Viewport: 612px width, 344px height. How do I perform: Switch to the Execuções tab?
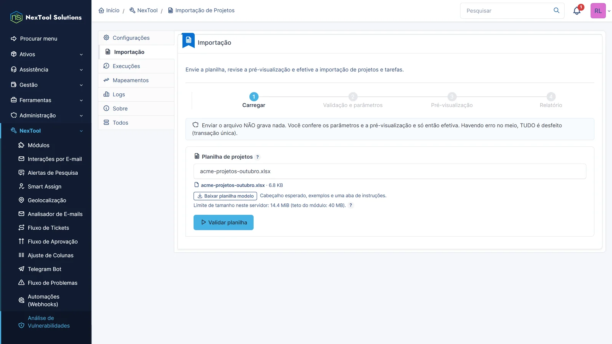pos(136,66)
